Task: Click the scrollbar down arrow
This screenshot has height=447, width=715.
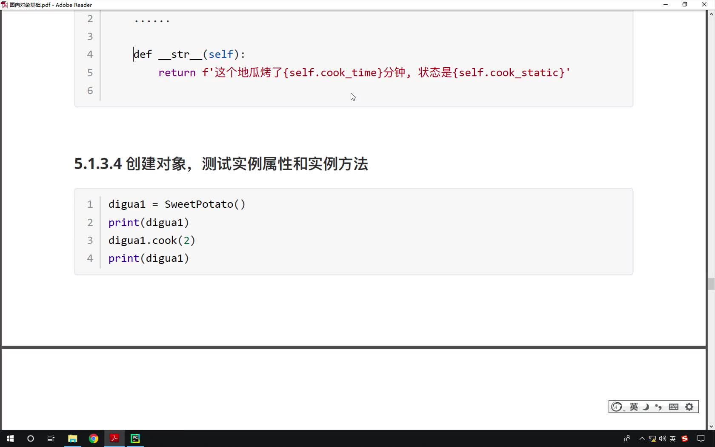Action: [711, 427]
